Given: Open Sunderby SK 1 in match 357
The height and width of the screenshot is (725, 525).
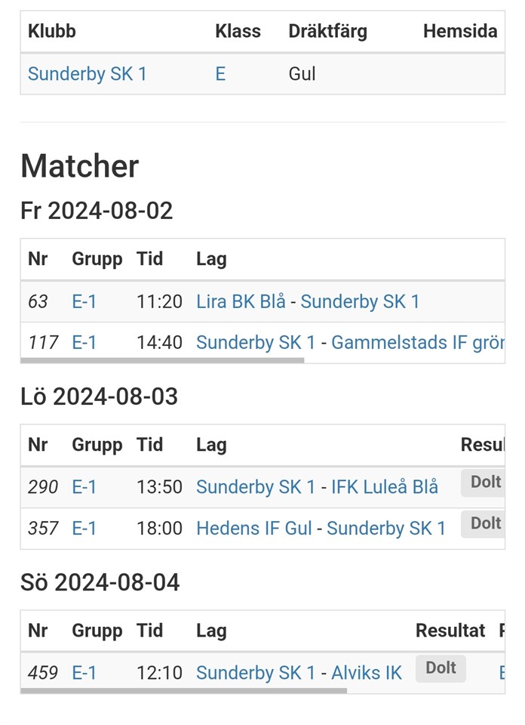Looking at the screenshot, I should pos(386,529).
